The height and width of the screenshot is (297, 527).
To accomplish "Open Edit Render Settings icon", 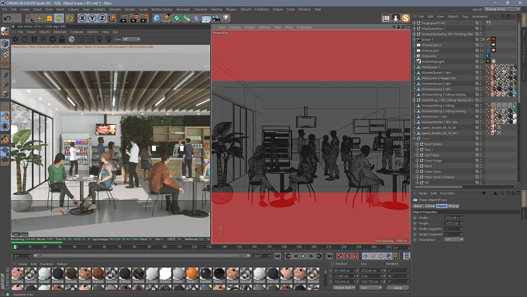I will tap(144, 18).
